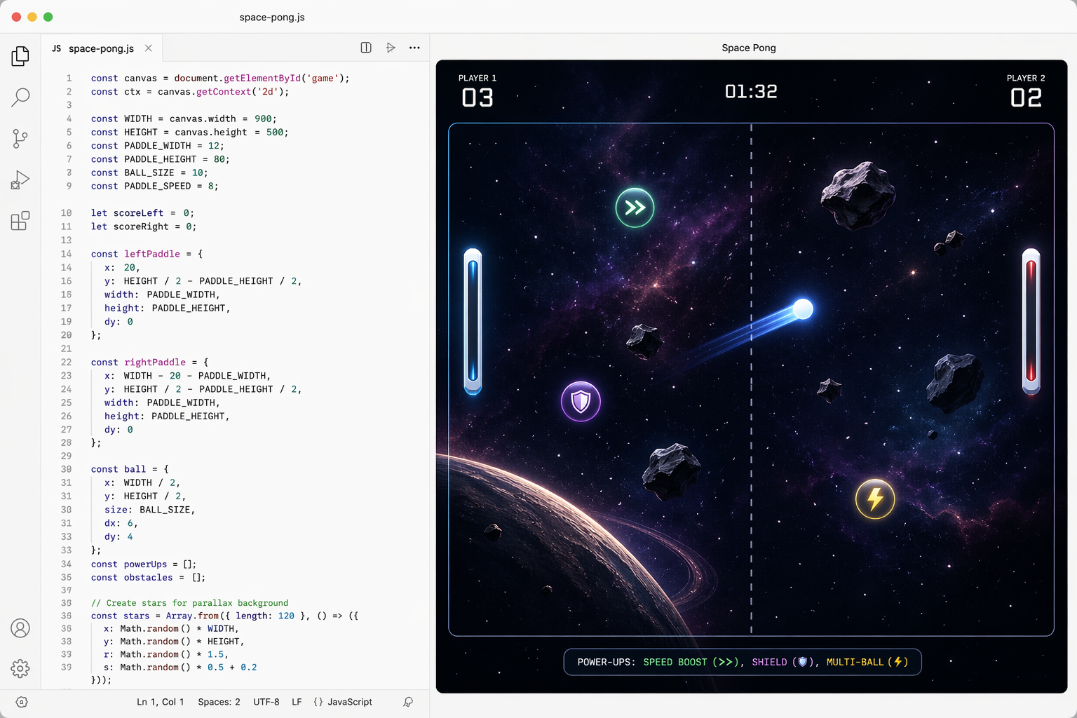Click the lightning multi-ball power-up
Image resolution: width=1077 pixels, height=718 pixels.
click(x=874, y=499)
